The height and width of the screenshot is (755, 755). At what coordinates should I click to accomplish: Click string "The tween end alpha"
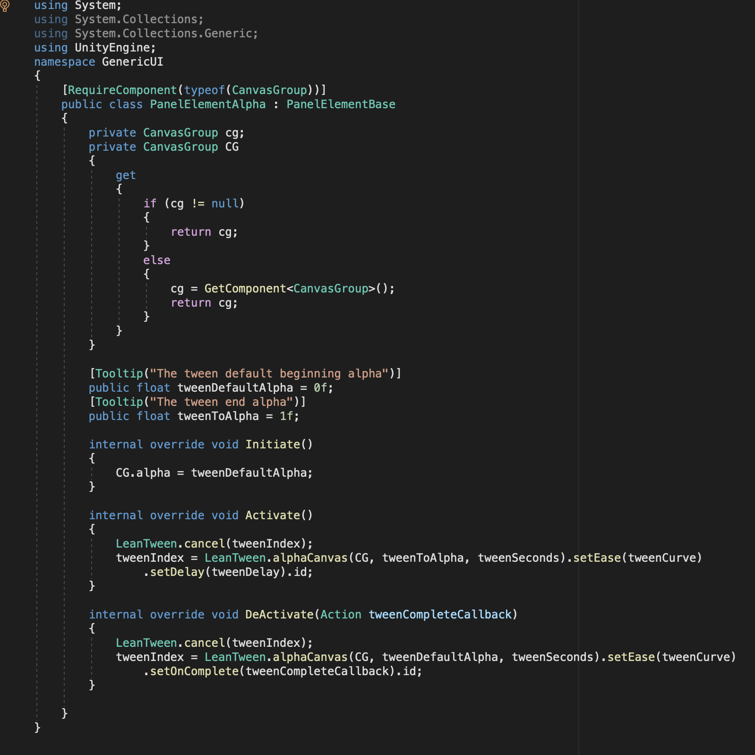(222, 402)
